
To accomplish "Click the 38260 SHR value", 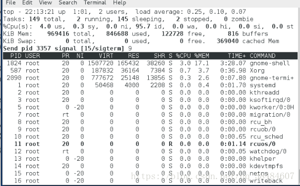I will click(x=156, y=63).
